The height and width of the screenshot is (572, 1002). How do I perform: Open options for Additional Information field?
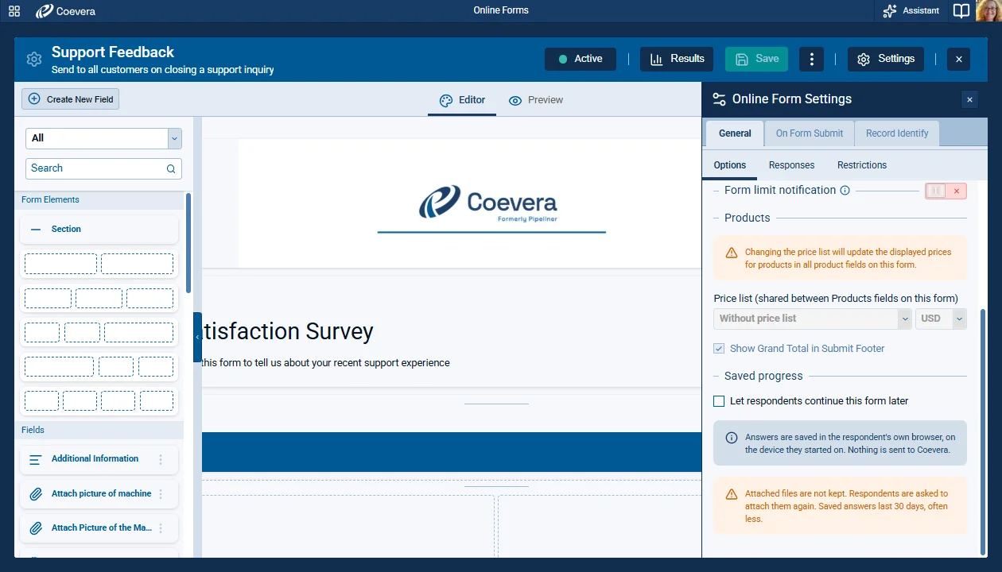tap(161, 459)
